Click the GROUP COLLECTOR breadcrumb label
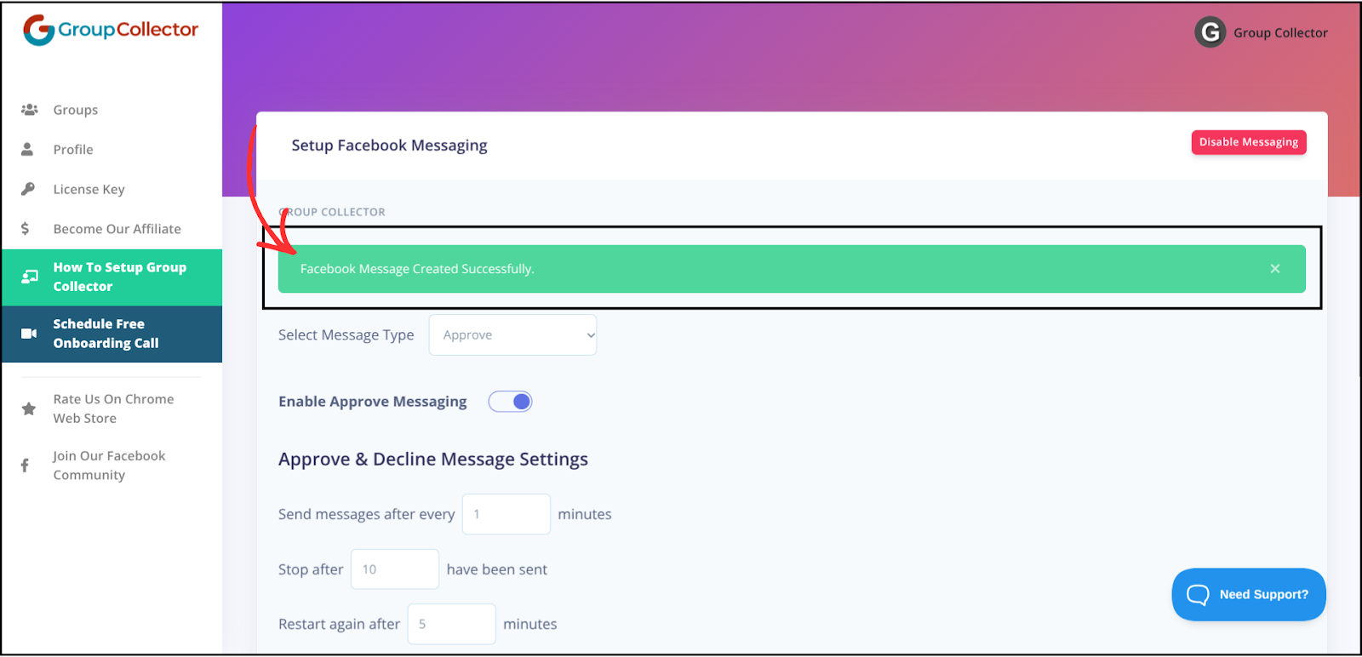The height and width of the screenshot is (657, 1362). (x=332, y=212)
